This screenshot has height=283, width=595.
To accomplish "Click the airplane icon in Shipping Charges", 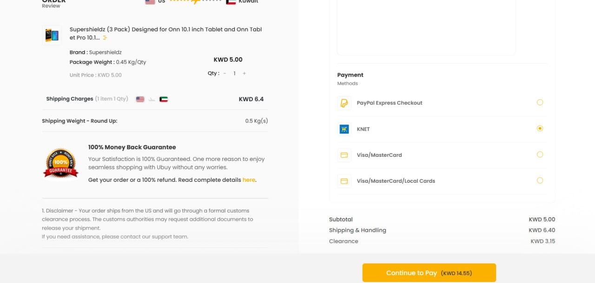I will [152, 99].
